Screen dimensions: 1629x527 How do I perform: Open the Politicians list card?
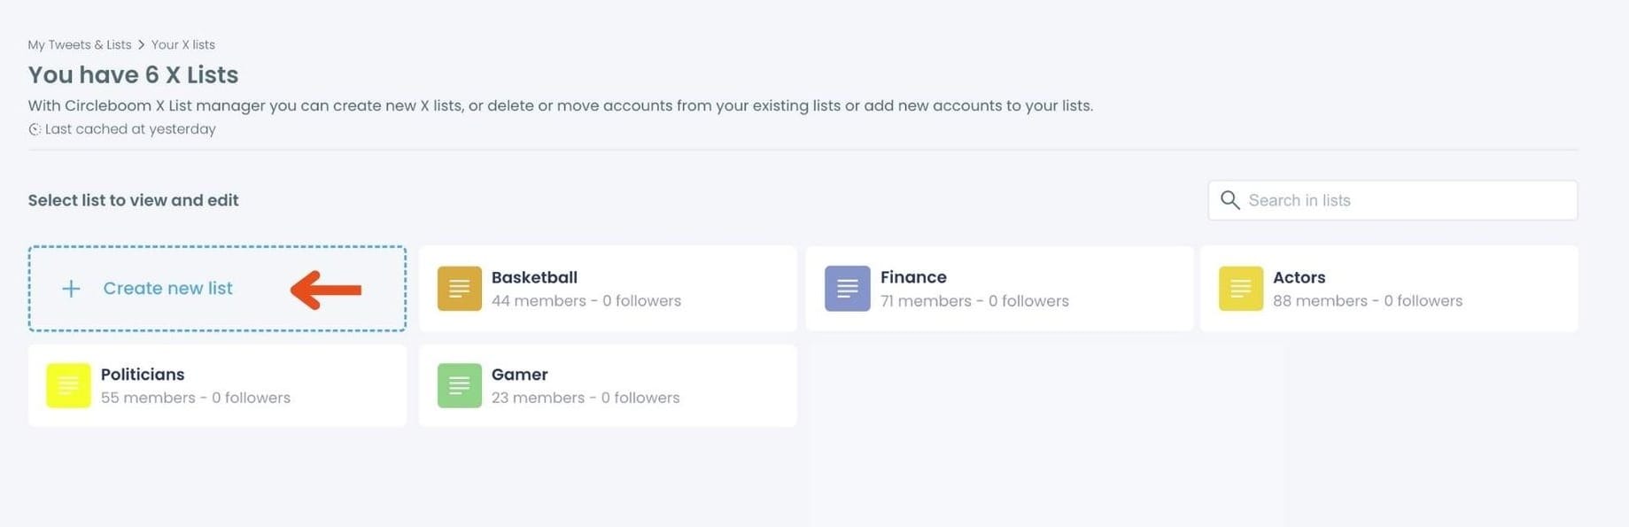pos(216,384)
